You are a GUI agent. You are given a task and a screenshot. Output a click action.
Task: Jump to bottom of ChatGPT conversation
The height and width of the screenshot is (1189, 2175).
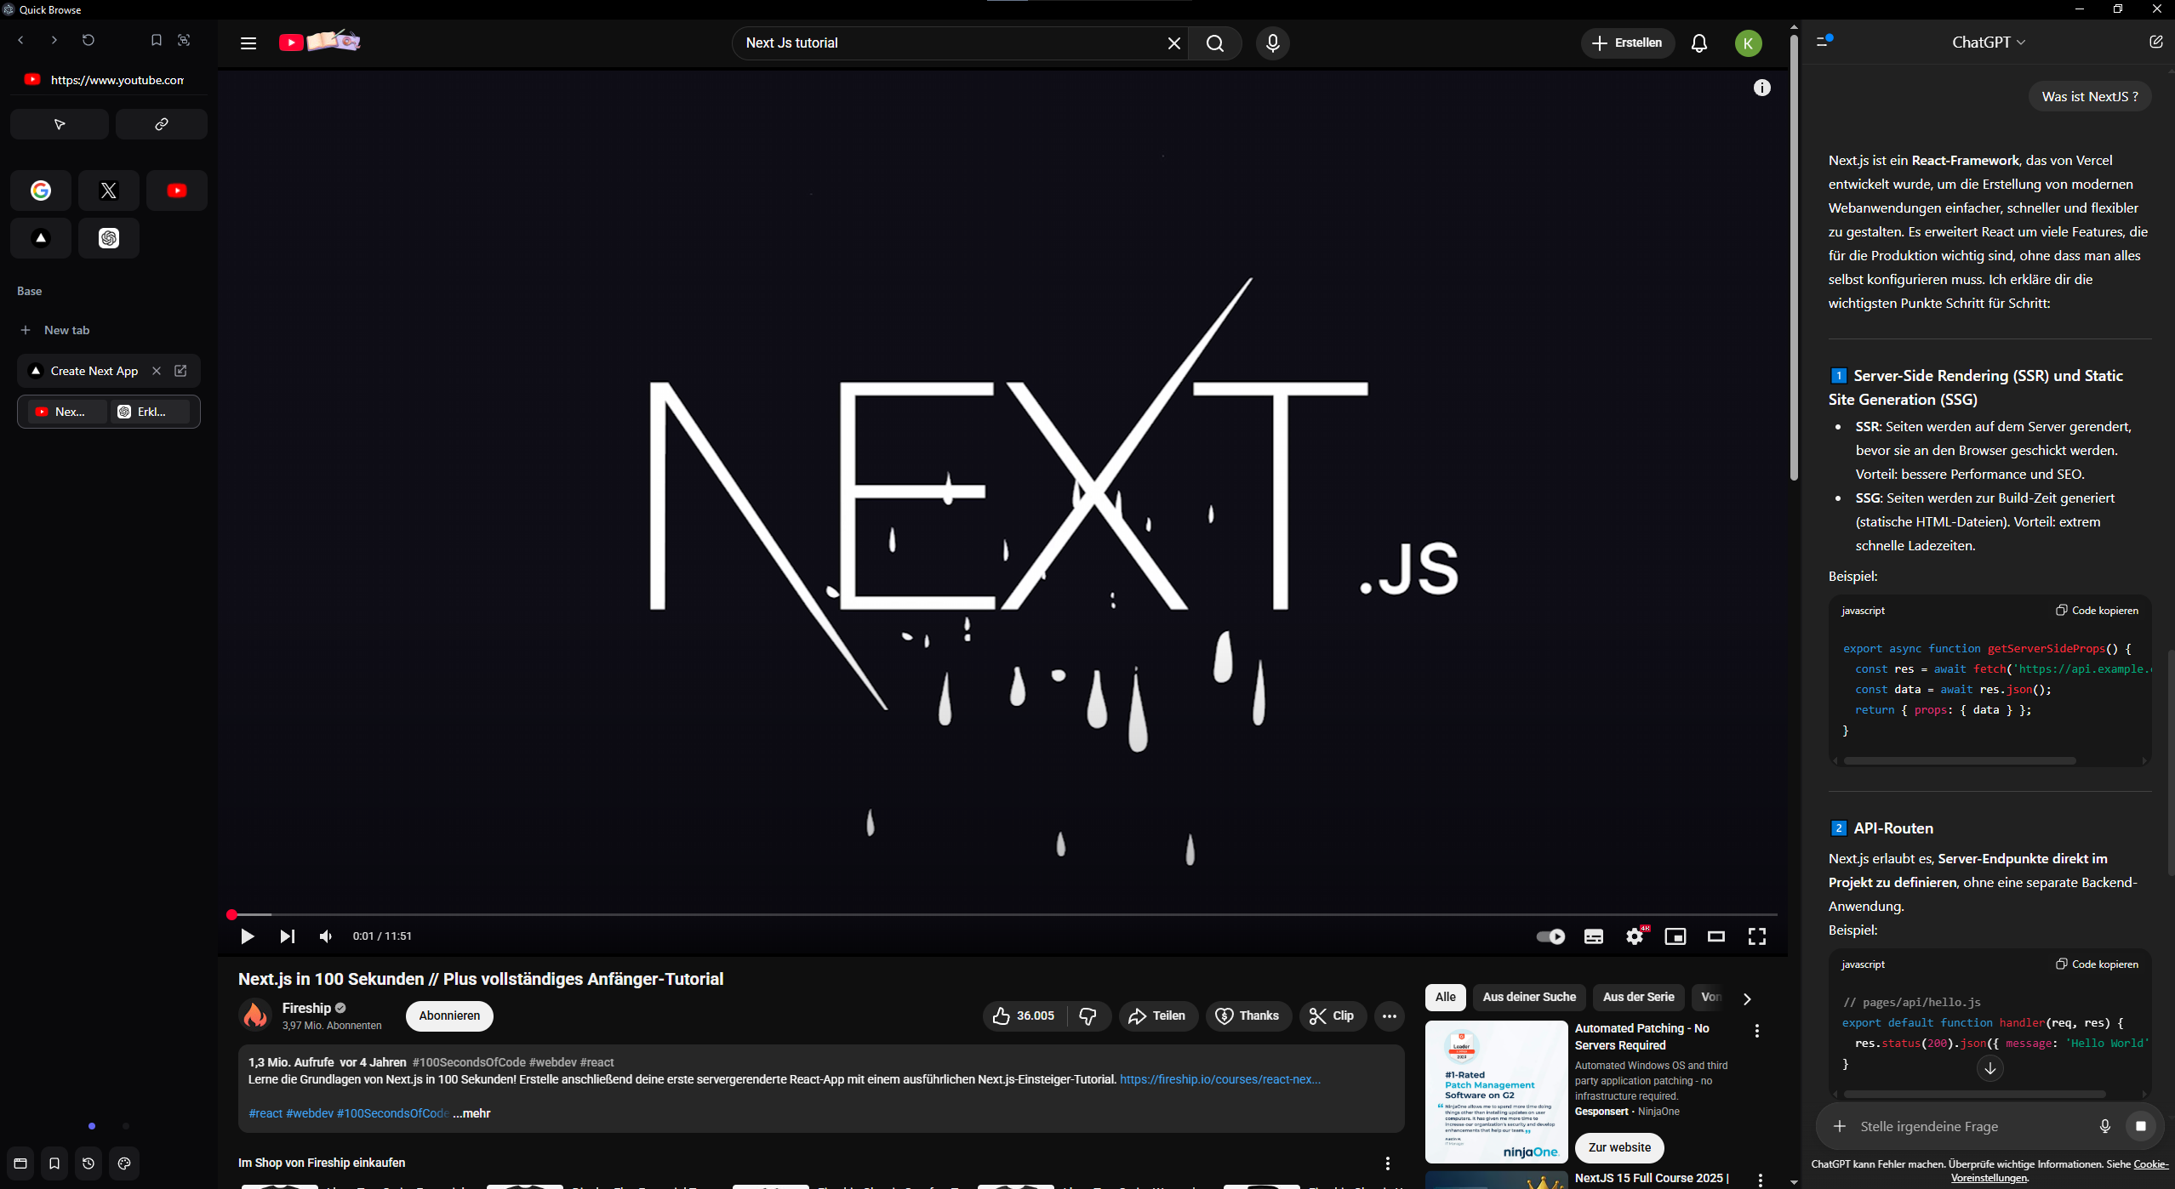pos(1989,1068)
